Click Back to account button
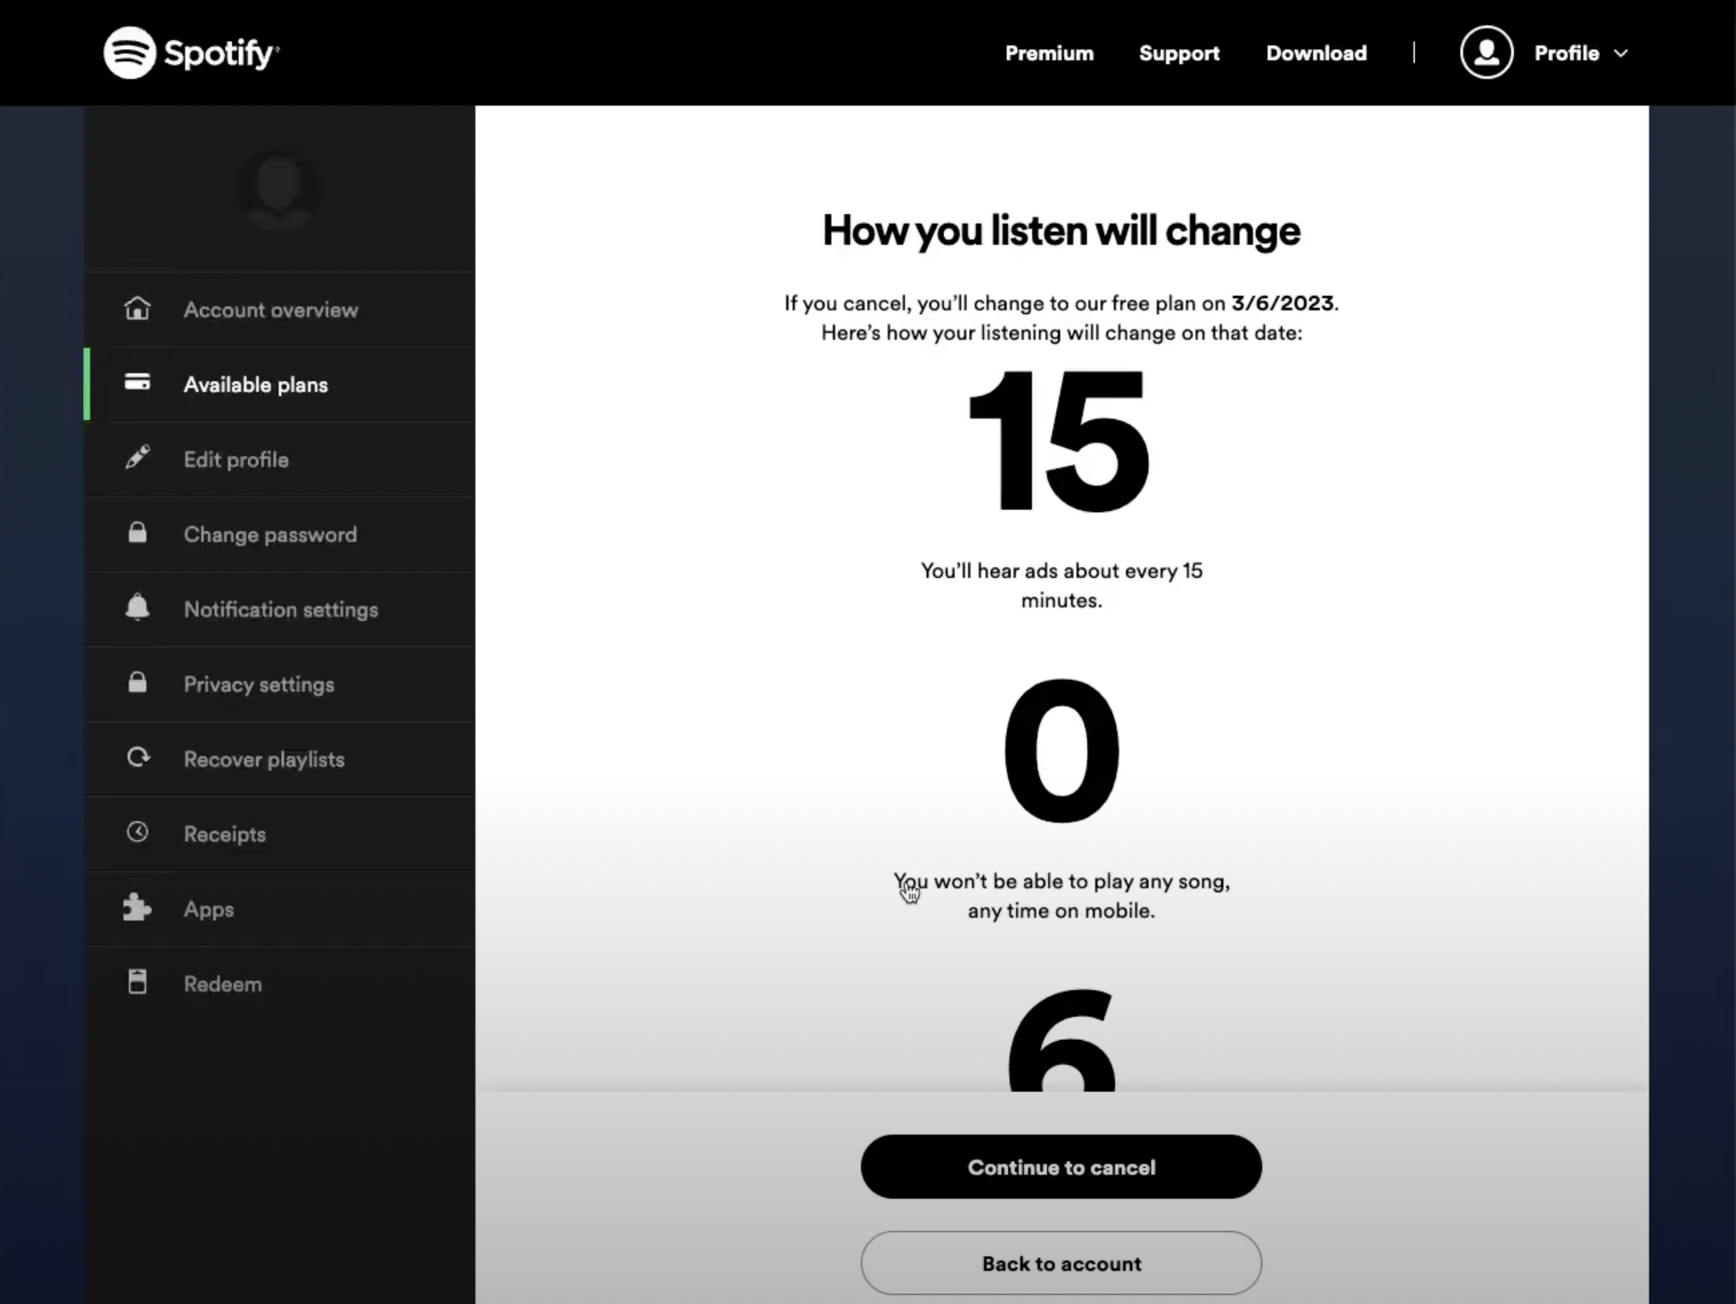 tap(1061, 1263)
